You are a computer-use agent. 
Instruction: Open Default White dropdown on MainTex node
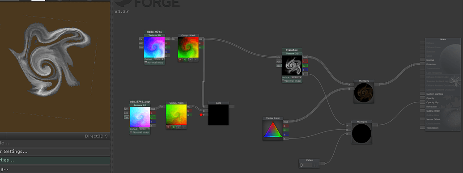297,77
